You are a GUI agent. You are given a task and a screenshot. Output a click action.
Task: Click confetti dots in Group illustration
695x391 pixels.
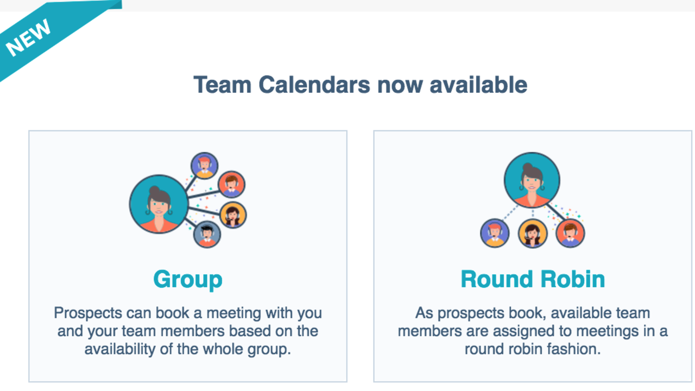click(204, 204)
